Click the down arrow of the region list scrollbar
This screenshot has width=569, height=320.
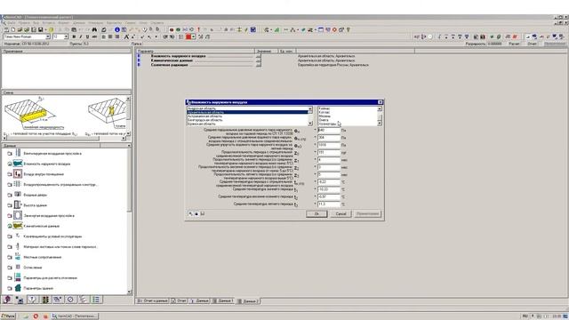(310, 124)
